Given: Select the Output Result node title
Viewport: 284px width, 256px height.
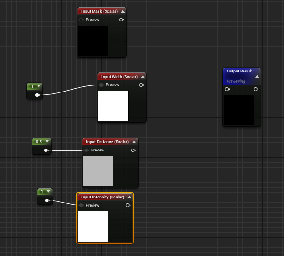Looking at the screenshot, I should 239,71.
